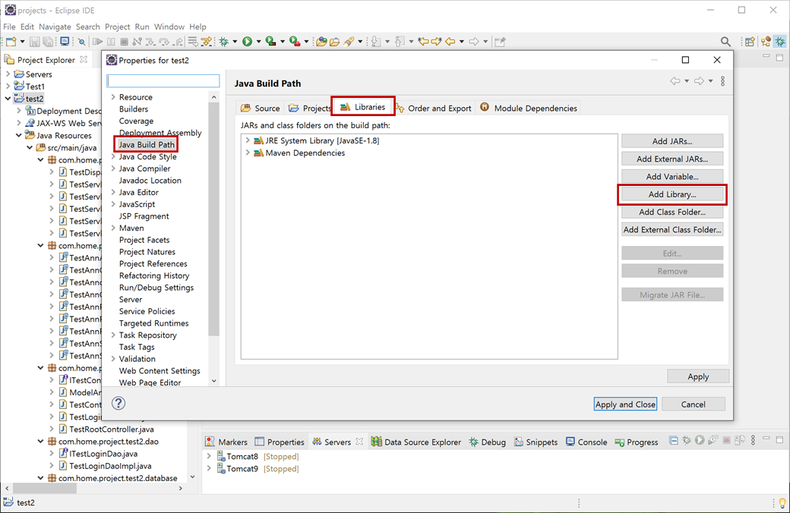Click the debug server icon in Servers view toolbar
790x513 pixels.
coord(687,440)
